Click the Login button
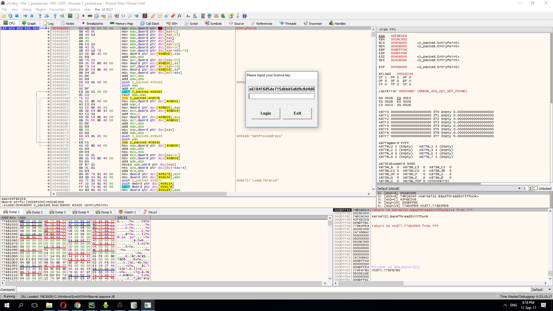The image size is (553, 311). (266, 113)
